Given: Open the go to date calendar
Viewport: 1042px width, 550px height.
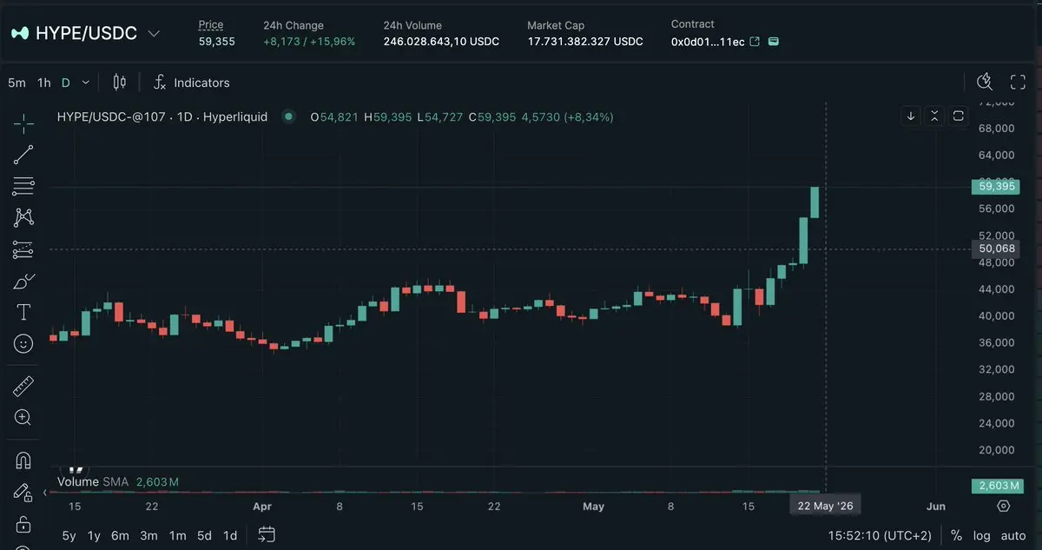Looking at the screenshot, I should click(267, 533).
